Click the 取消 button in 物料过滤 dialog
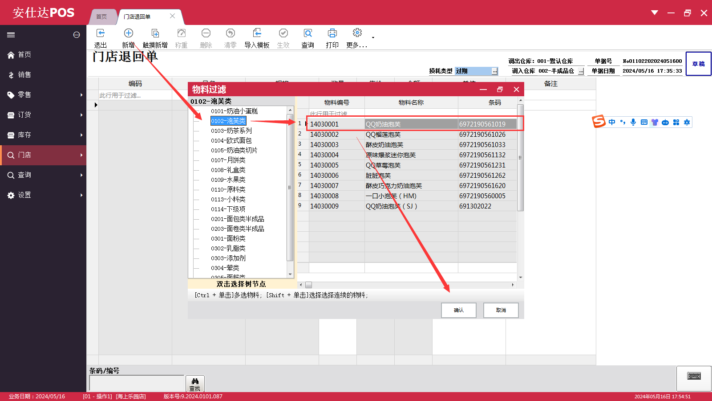The width and height of the screenshot is (712, 401). (501, 310)
